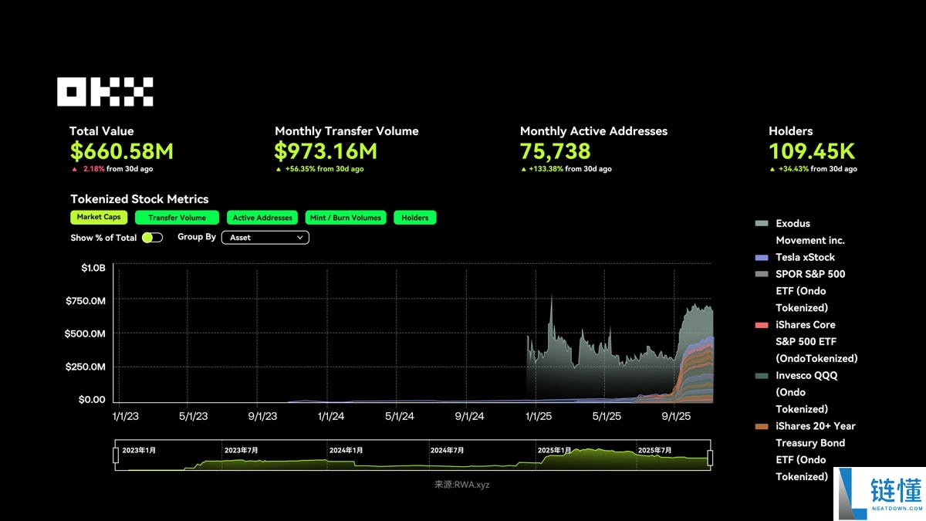Click left handle of timeline range slider

pyautogui.click(x=116, y=457)
